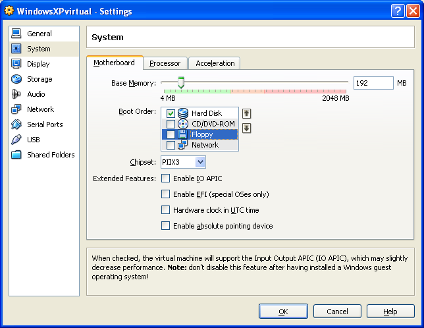Open the Network settings page
The width and height of the screenshot is (424, 328).
(44, 109)
